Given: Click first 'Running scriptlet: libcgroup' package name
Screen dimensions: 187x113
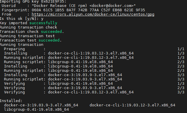Looking at the screenshot, I should pyautogui.click(x=80, y=62).
